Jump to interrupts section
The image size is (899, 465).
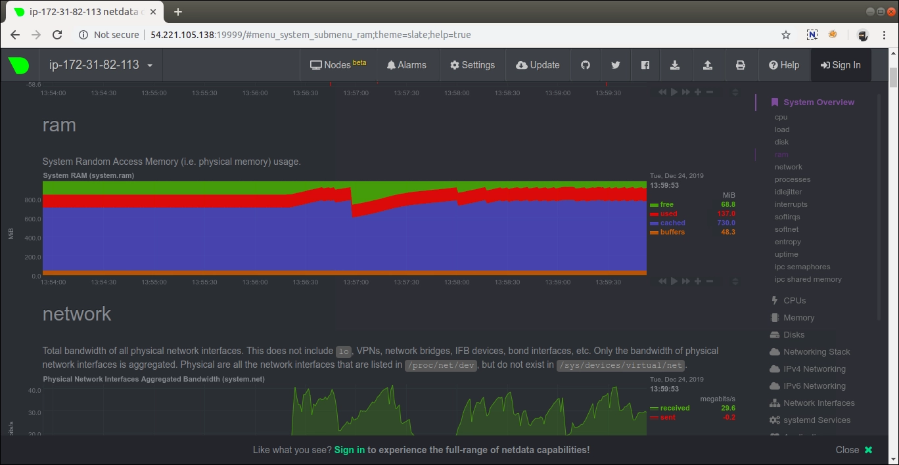[791, 204]
